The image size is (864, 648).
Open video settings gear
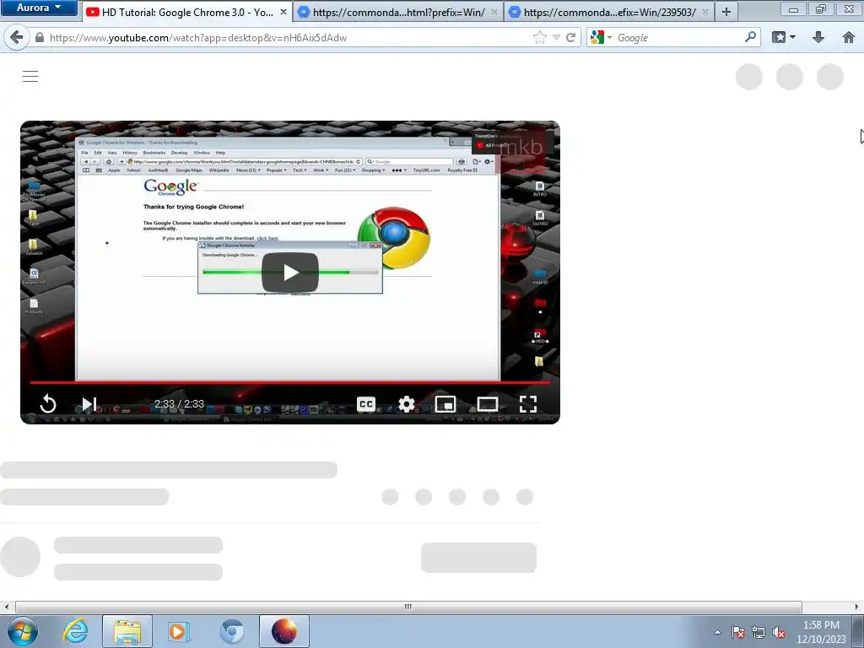(407, 404)
